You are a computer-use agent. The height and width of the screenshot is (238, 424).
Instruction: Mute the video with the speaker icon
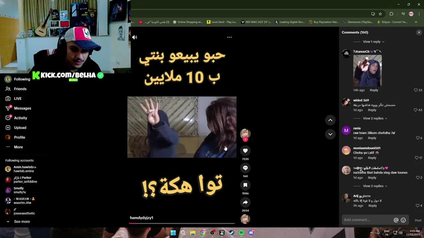134,37
